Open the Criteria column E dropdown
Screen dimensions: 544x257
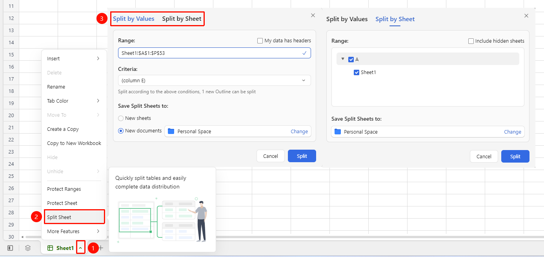click(x=215, y=80)
